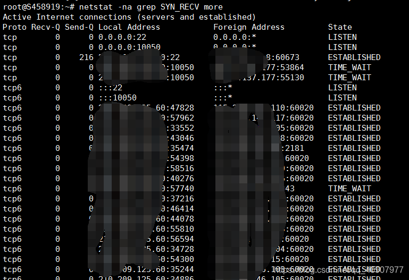
Task: Click the :::10050 tcp6 local address
Action: pyautogui.click(x=117, y=98)
